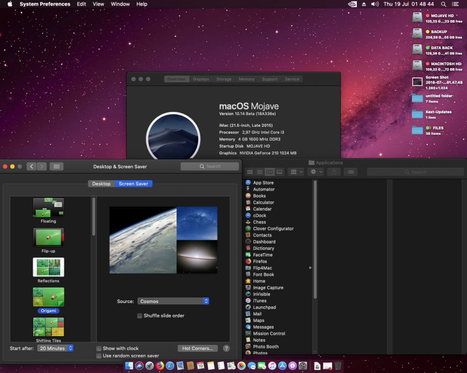467x373 pixels.
Task: Click the System Preferences search field
Action: [210, 166]
